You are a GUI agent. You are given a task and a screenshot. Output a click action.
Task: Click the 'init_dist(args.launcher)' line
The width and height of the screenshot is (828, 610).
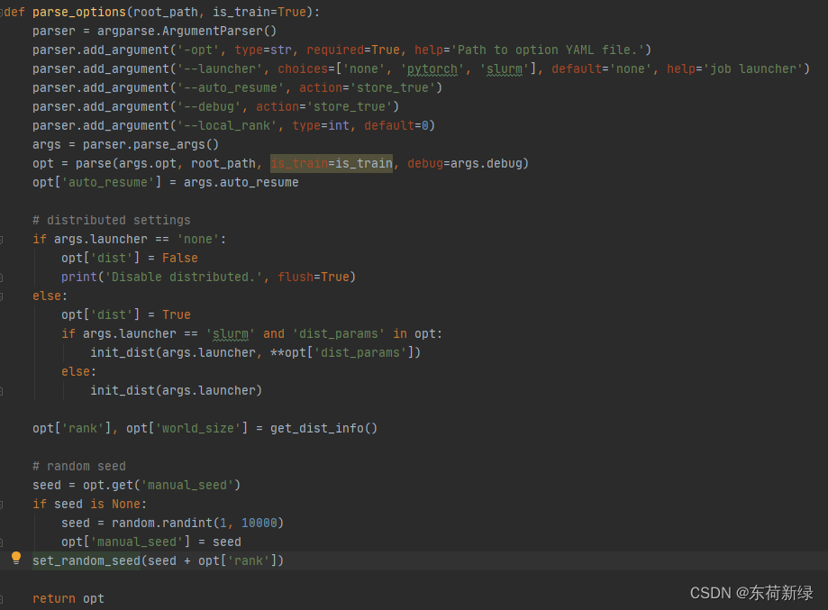(176, 391)
